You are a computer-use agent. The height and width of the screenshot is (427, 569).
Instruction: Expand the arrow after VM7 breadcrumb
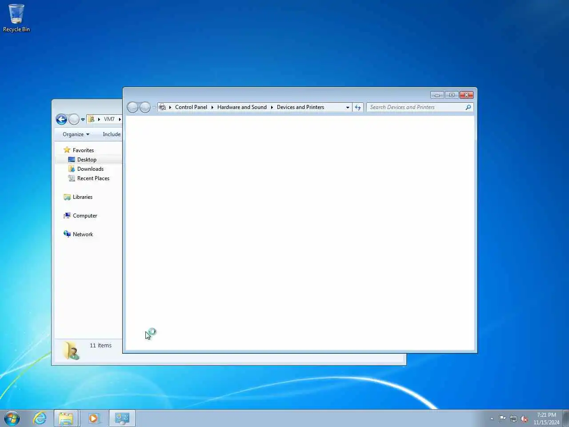[x=120, y=119]
